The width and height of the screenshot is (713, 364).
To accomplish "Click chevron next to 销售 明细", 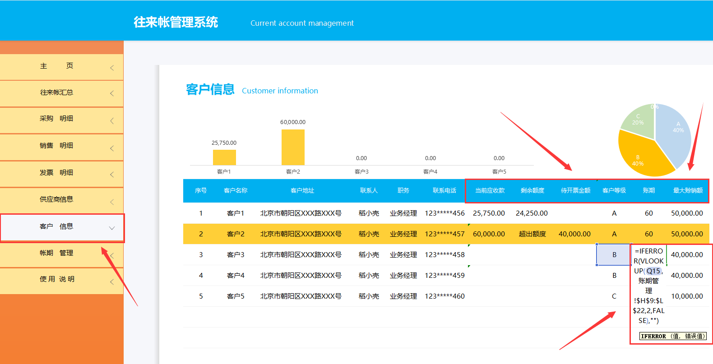I will [x=112, y=148].
